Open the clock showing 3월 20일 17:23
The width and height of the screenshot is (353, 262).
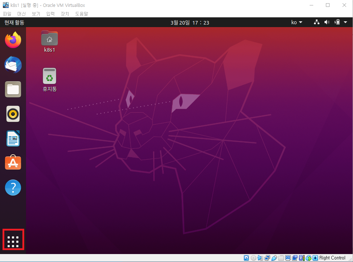coord(190,22)
